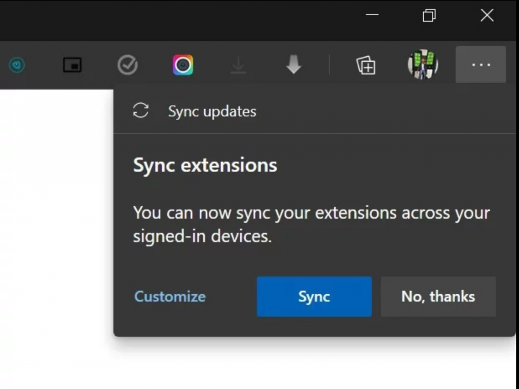Minimize the browser window
Image resolution: width=519 pixels, height=389 pixels.
[372, 15]
